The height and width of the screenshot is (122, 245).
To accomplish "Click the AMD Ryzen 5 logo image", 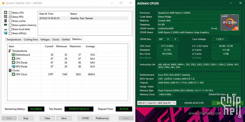I will click(230, 22).
